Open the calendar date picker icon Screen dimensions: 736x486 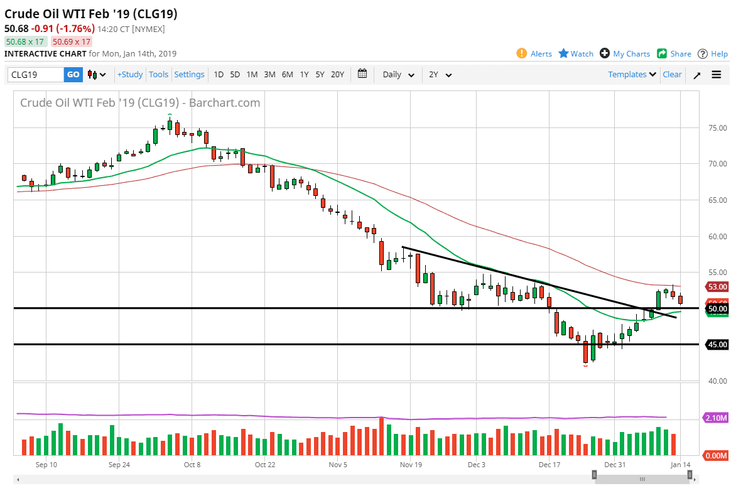point(362,74)
